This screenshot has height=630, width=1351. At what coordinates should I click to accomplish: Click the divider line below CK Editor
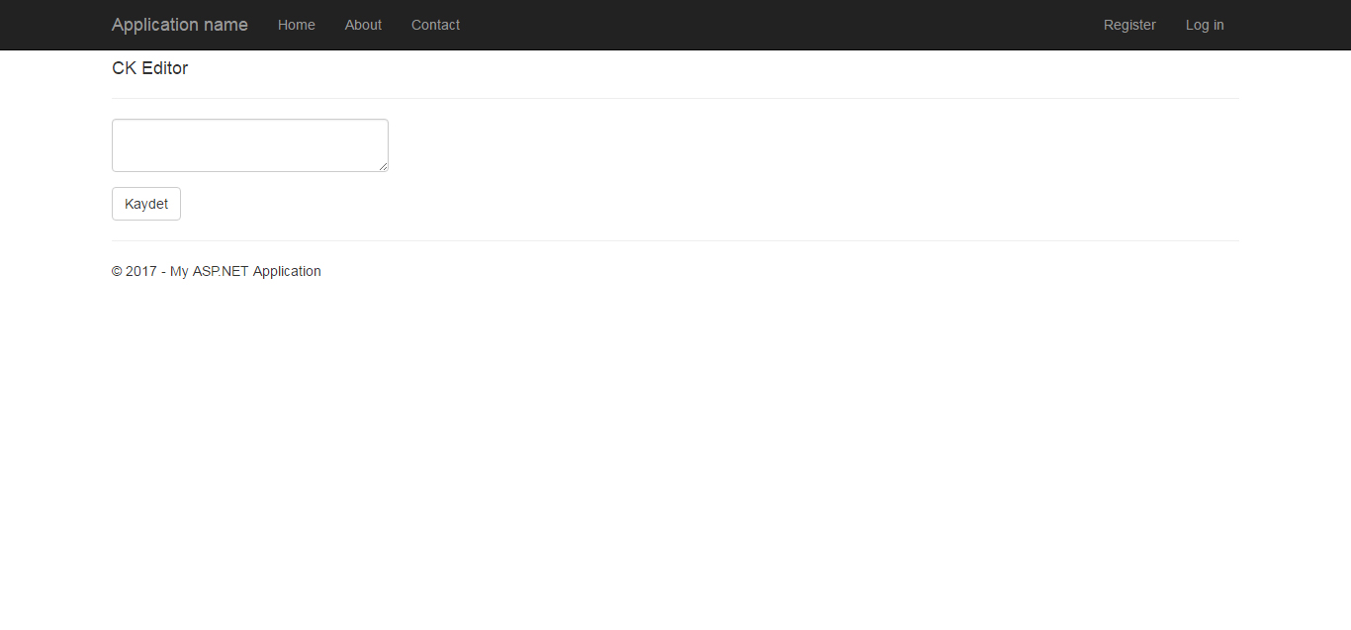[x=675, y=98]
